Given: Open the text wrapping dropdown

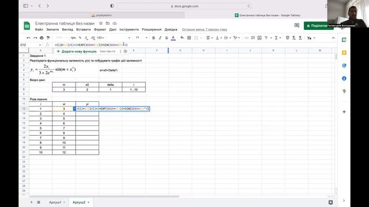Looking at the screenshot, I should 227,38.
